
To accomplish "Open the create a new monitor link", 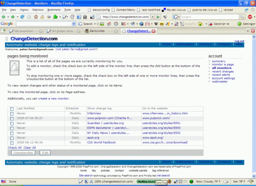I will coord(53,98).
